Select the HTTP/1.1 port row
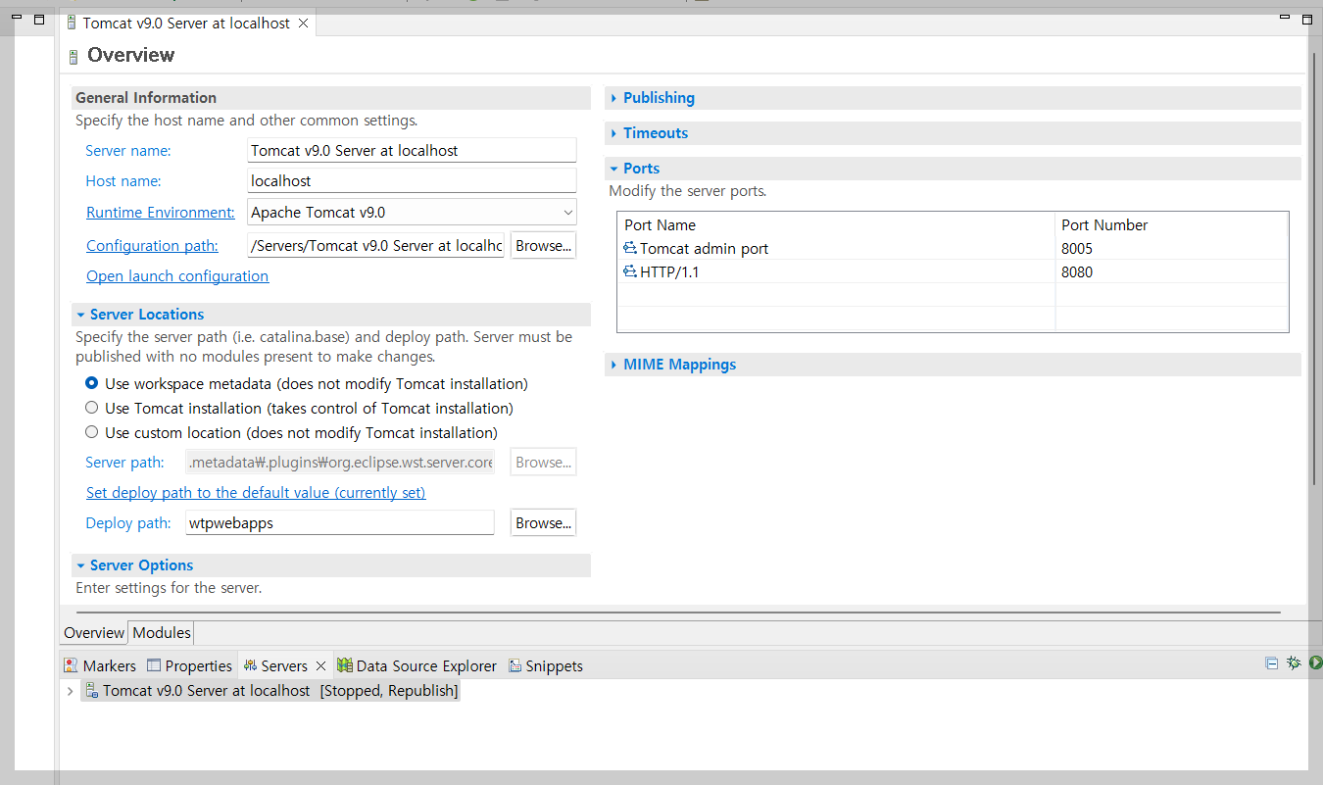The width and height of the screenshot is (1323, 785). 953,272
